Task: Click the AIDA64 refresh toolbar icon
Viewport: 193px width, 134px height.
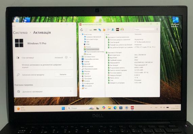Action: click(x=82, y=30)
